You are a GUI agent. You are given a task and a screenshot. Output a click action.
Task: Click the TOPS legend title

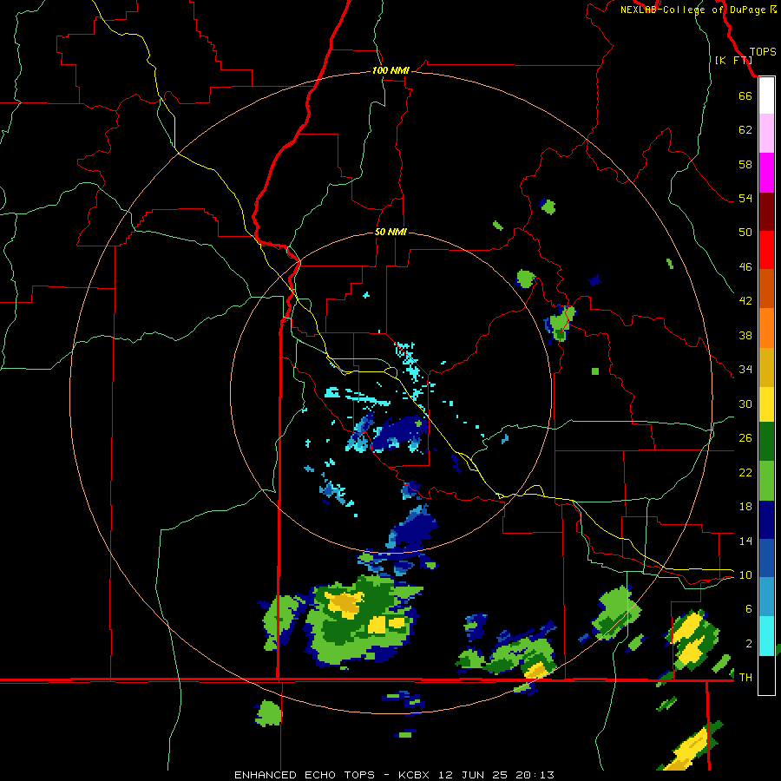point(763,52)
